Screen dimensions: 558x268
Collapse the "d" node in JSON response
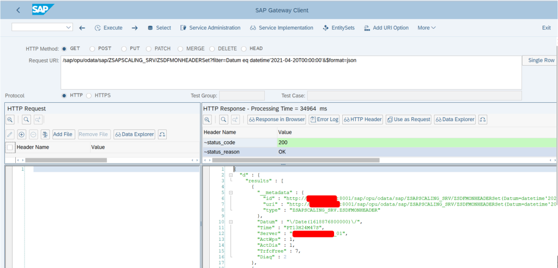pyautogui.click(x=231, y=175)
